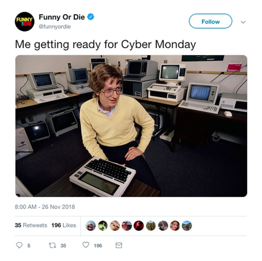
Task: Click the green-shirt liker avatar
Action: [x=103, y=226]
